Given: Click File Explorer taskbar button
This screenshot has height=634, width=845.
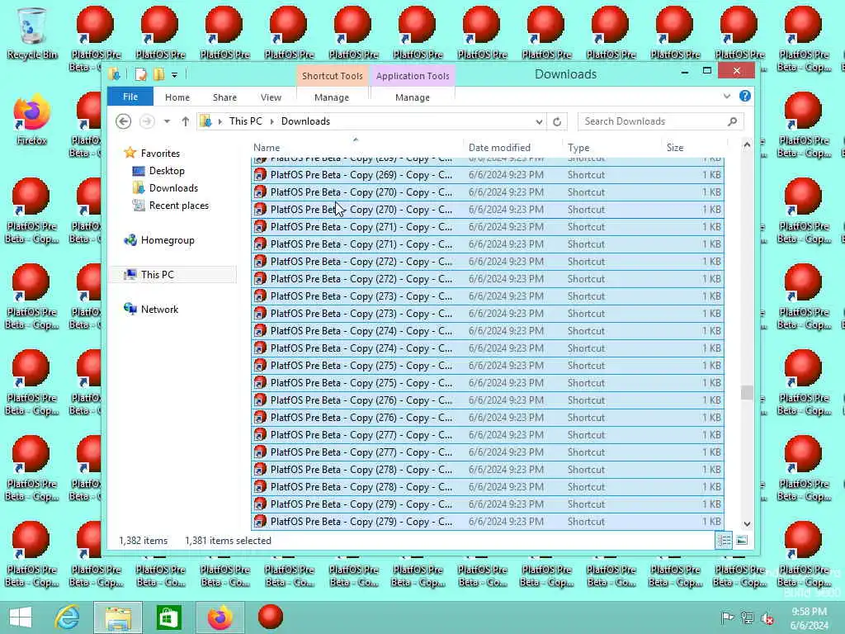Looking at the screenshot, I should point(118,617).
